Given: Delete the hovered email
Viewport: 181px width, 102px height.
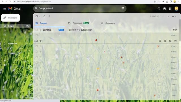Looking at the screenshot, I should point(165,41).
